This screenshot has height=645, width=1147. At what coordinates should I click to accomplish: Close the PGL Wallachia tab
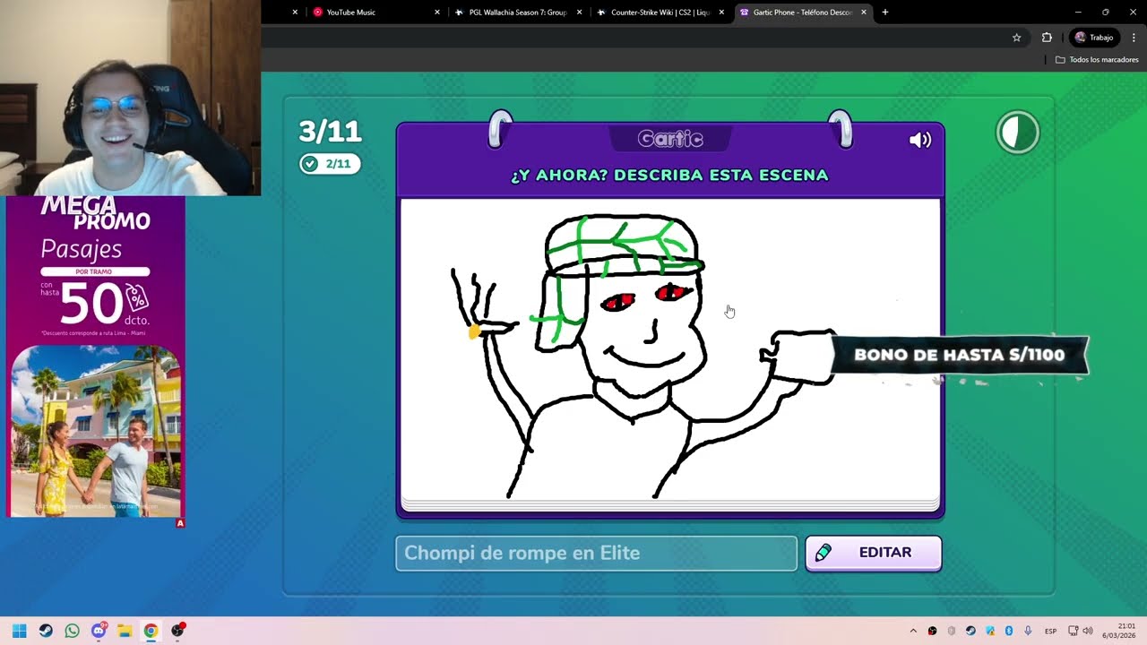pyautogui.click(x=579, y=13)
